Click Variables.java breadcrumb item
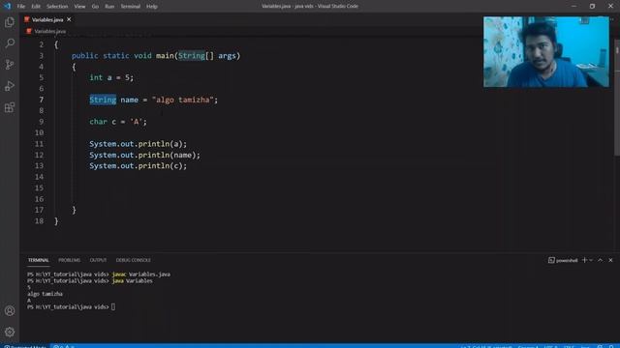620x348 pixels. coord(49,31)
